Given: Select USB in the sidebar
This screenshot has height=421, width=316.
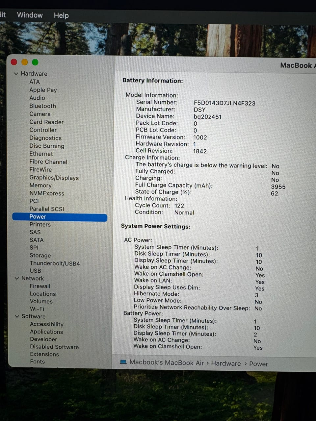Looking at the screenshot, I should 36,271.
